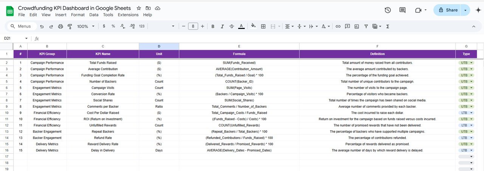Star the document
484x171 pixels.
pyautogui.click(x=139, y=8)
